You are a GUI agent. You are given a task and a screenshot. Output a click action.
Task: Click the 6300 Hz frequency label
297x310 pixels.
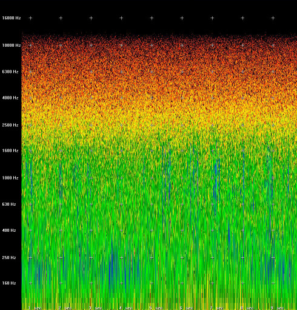coord(10,72)
